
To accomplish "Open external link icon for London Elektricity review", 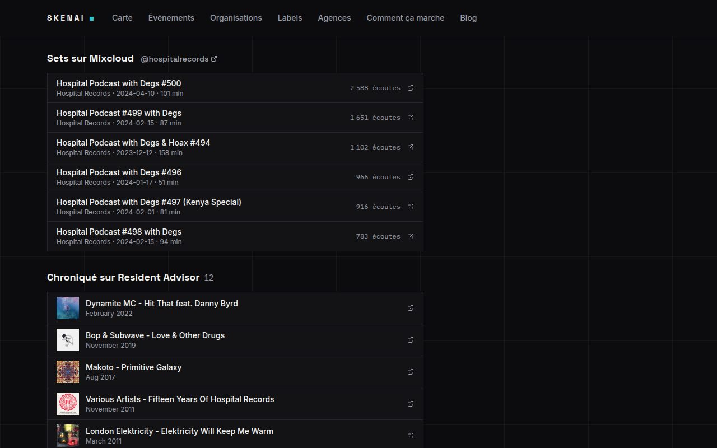I will pos(411,436).
